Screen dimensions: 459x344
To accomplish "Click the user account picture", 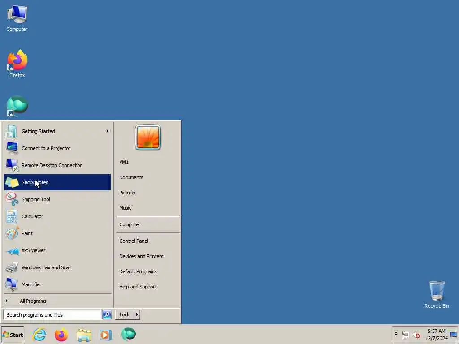I will (148, 137).
